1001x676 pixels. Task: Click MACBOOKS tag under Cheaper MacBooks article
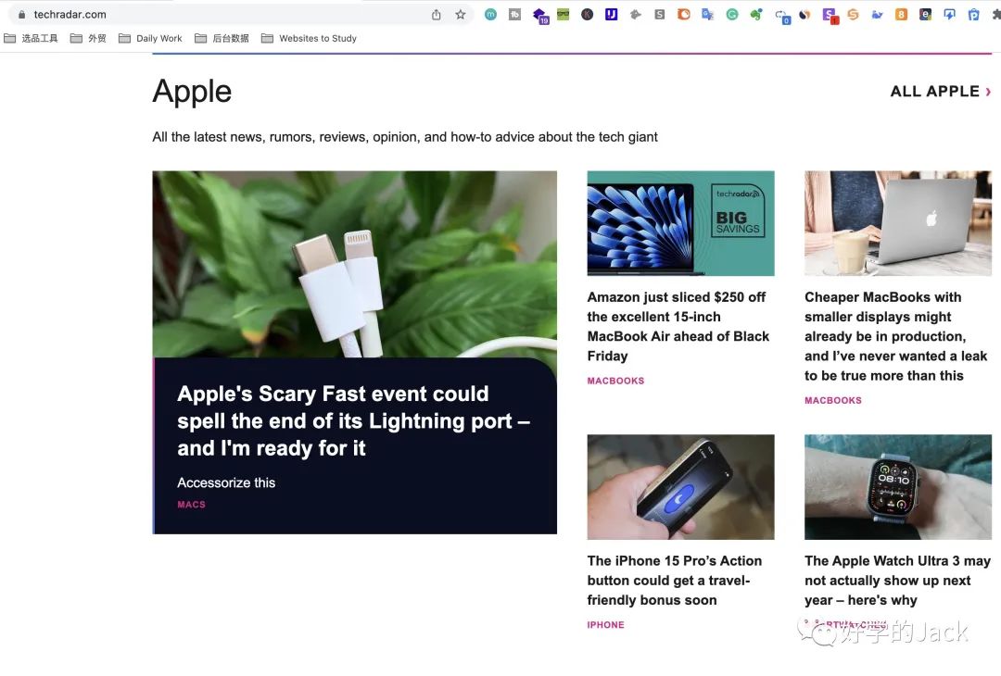(833, 400)
